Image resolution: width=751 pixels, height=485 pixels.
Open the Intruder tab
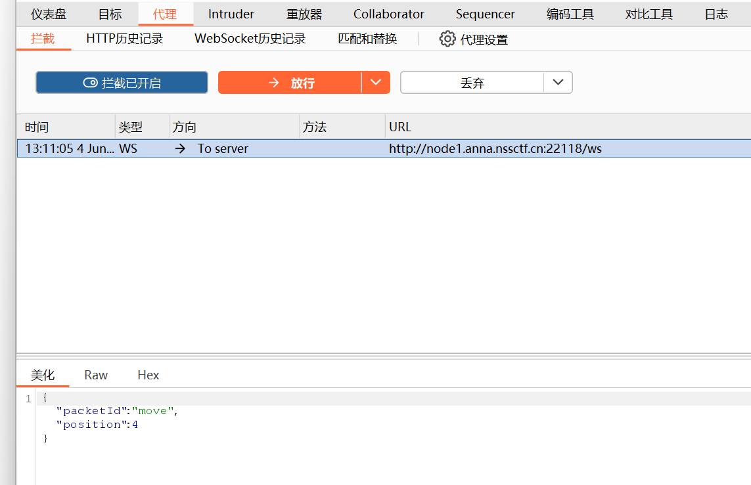point(231,14)
